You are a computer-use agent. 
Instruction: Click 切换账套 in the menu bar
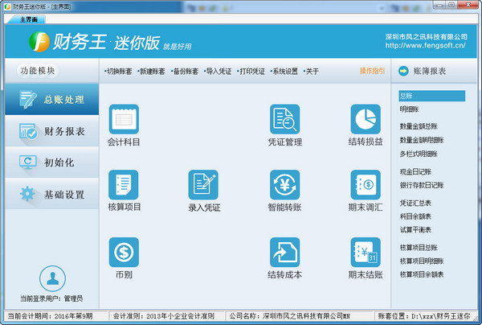click(x=119, y=71)
